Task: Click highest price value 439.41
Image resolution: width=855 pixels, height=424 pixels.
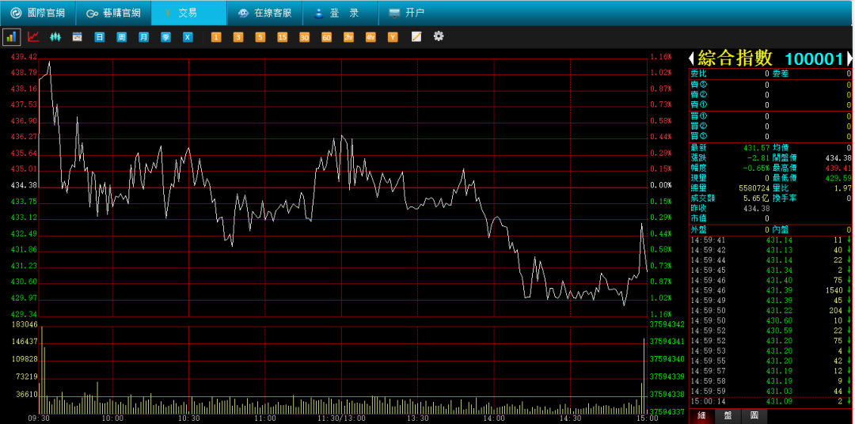Action: point(838,168)
